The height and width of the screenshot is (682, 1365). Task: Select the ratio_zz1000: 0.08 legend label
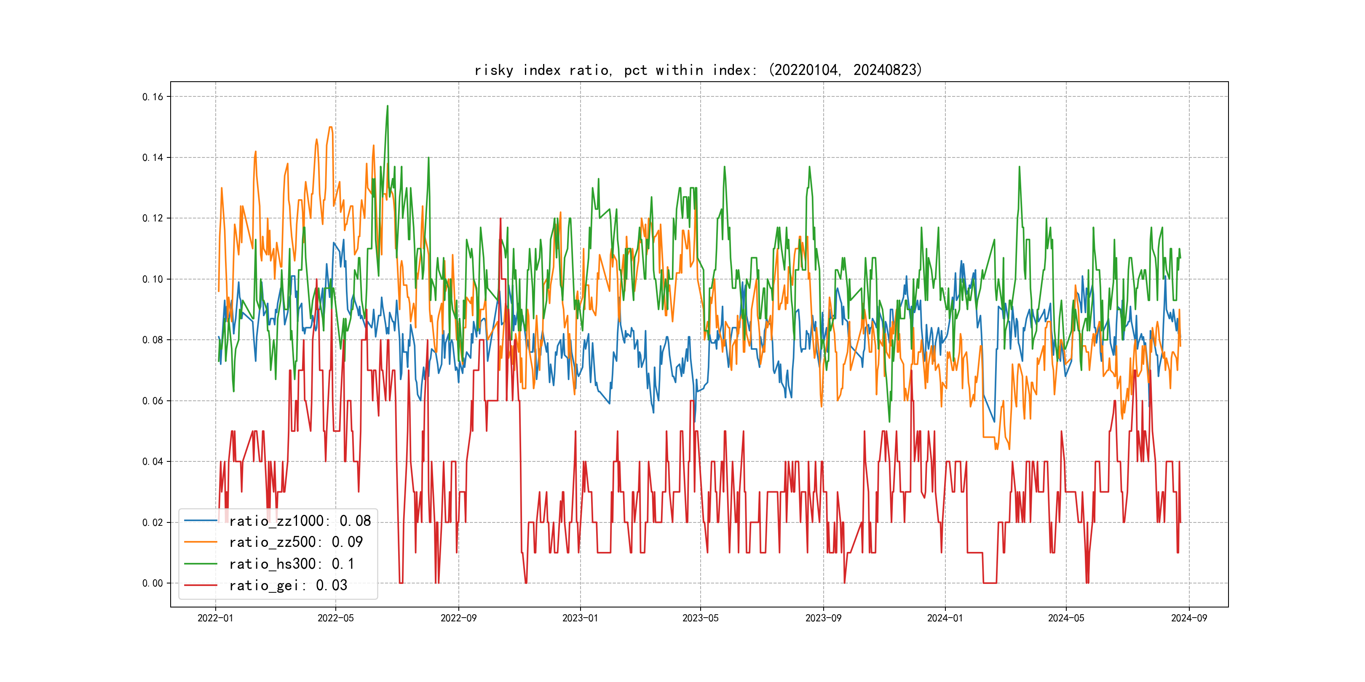(x=300, y=521)
